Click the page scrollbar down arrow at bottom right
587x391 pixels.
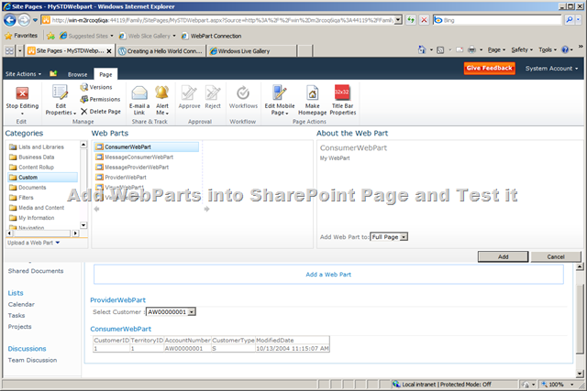tap(580, 374)
